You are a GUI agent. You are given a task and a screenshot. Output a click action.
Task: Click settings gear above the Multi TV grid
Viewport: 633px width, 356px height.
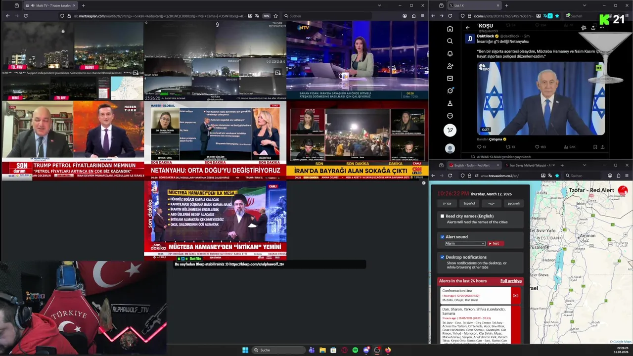click(423, 183)
